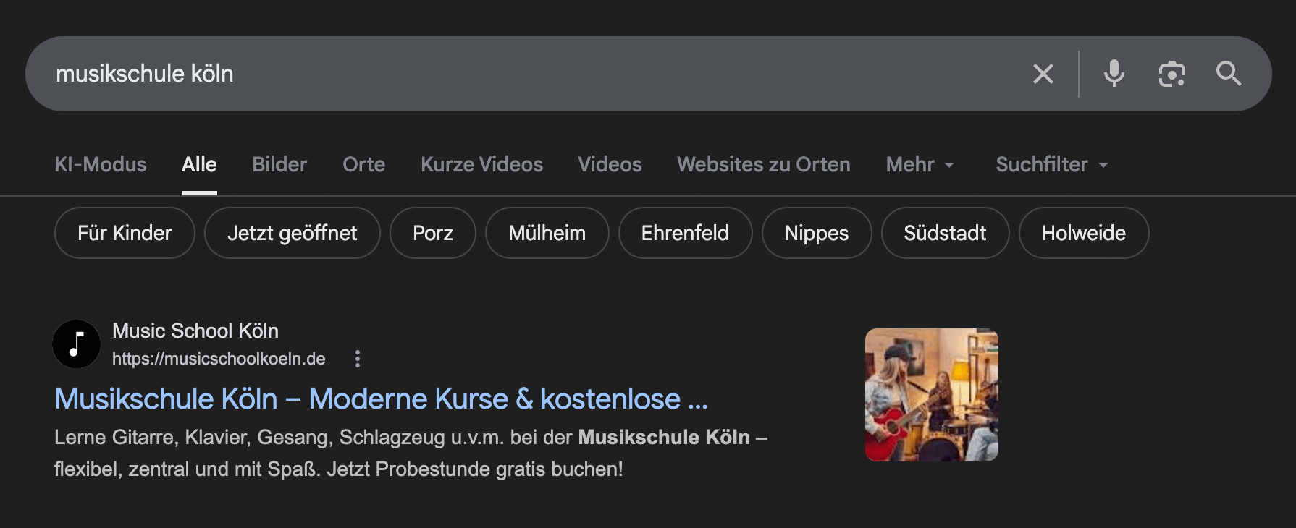This screenshot has height=528, width=1296.
Task: Open three-dot menu beside musicschoolkoeln.de
Action: (358, 359)
